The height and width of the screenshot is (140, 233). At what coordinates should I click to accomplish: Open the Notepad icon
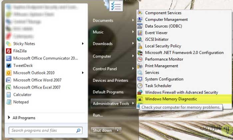pyautogui.click(x=8, y=102)
